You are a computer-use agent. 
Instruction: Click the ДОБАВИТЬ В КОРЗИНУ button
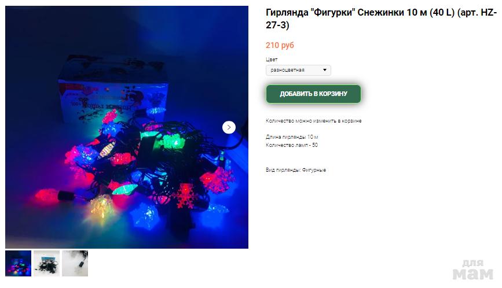pos(313,94)
